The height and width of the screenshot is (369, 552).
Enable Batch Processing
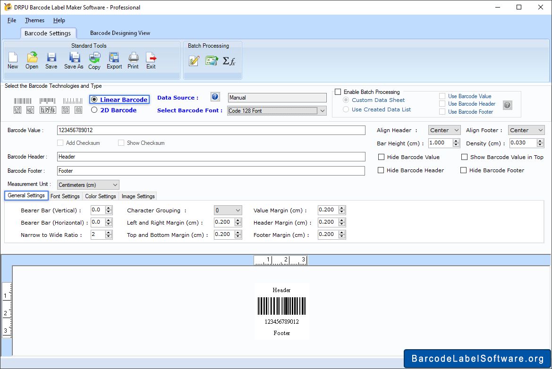(x=338, y=92)
